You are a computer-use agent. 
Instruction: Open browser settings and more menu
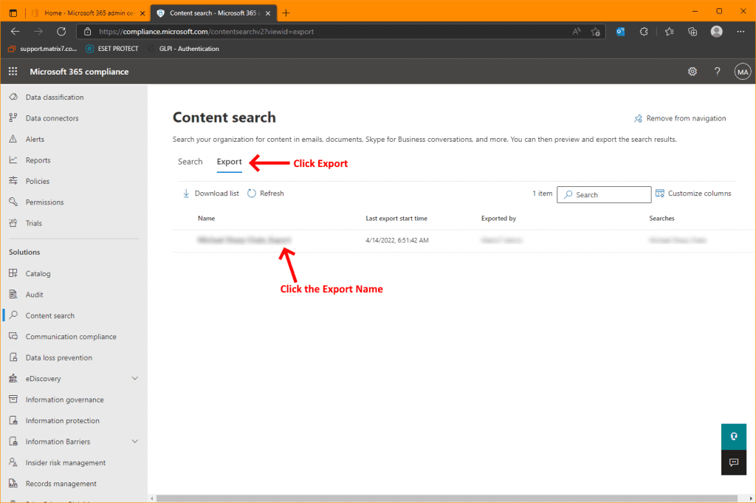point(740,31)
